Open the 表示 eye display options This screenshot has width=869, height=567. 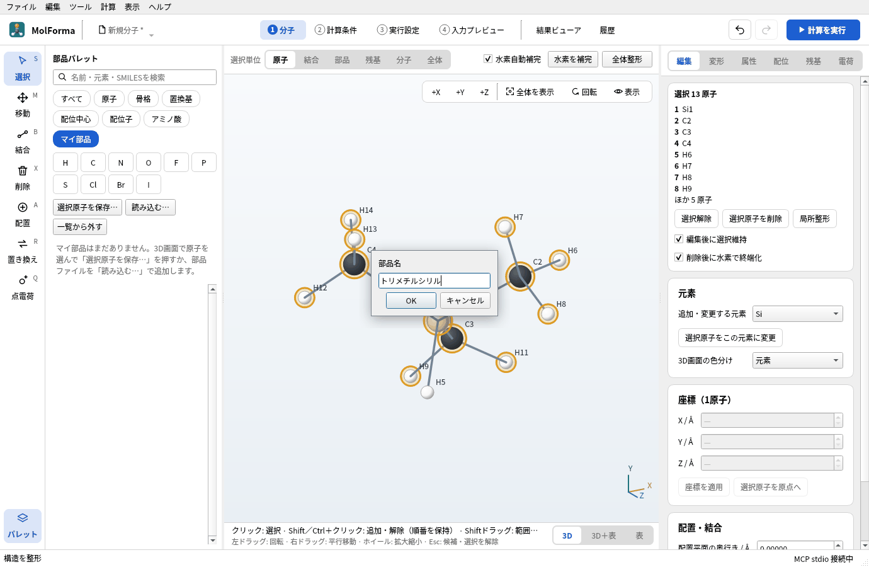pos(627,92)
